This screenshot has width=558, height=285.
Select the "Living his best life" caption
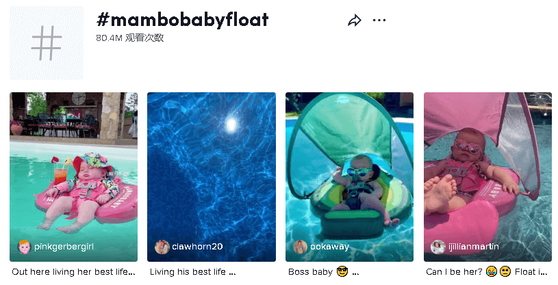pos(192,272)
